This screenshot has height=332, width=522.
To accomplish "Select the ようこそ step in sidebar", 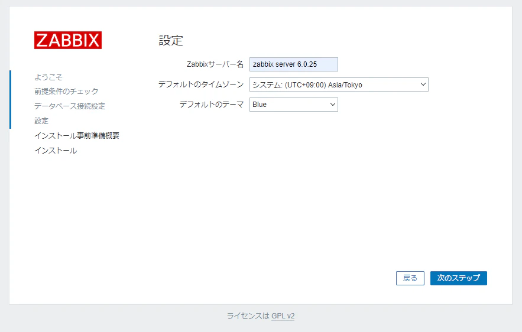I will point(48,77).
